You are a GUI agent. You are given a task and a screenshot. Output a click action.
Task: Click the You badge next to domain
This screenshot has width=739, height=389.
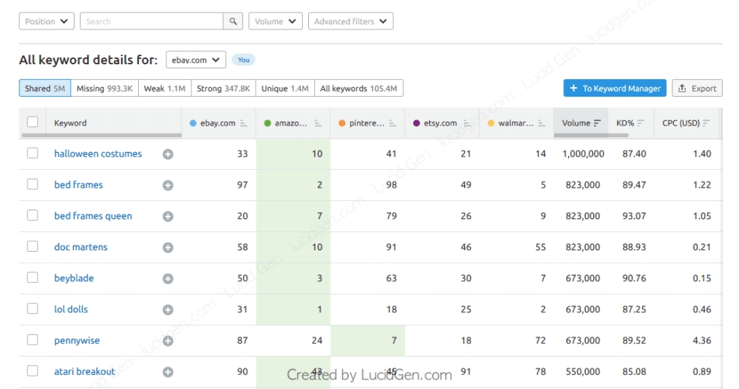pos(244,60)
